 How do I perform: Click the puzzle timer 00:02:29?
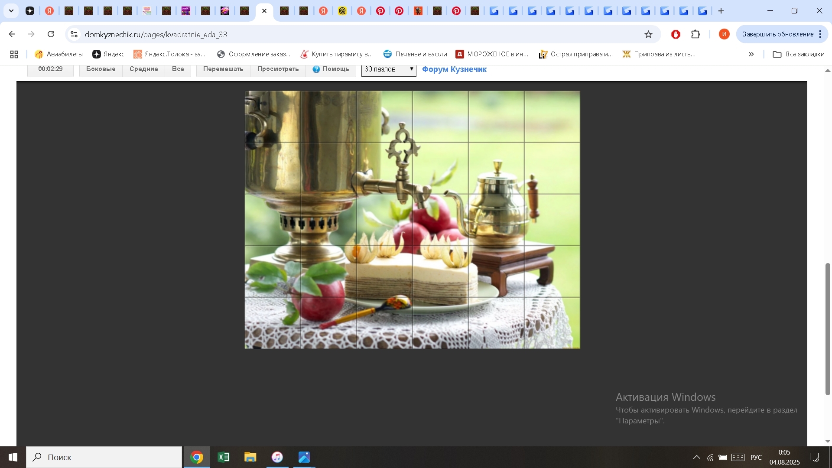[x=50, y=69]
